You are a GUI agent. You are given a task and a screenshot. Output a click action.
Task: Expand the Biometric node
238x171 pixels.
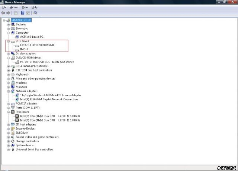[9, 29]
